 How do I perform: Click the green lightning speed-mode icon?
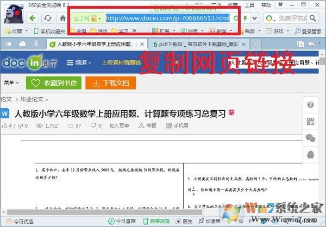245,18
